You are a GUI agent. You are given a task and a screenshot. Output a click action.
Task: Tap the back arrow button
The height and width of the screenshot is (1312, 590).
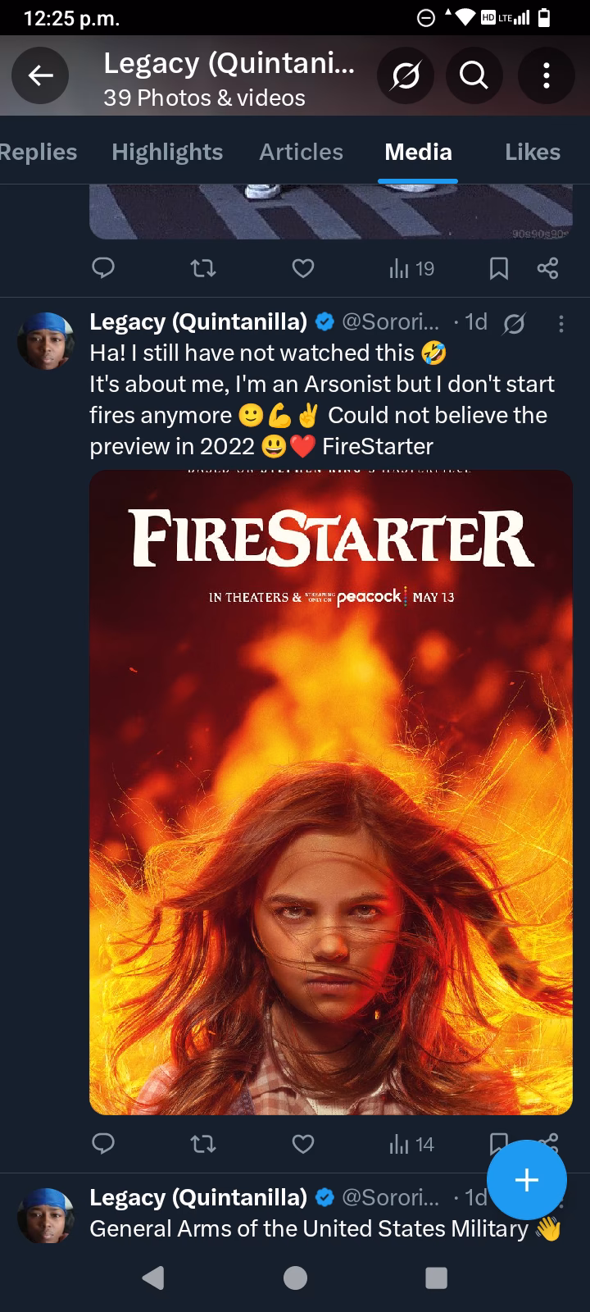pos(40,76)
